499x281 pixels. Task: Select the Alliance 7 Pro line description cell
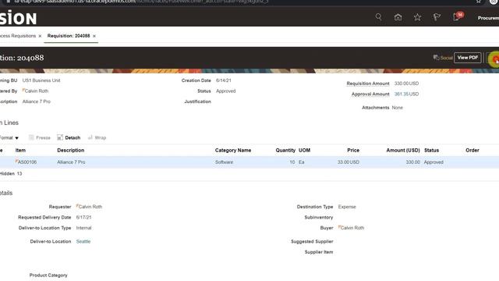click(71, 162)
